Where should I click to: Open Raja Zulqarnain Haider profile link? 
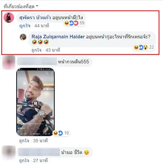pos(58,37)
